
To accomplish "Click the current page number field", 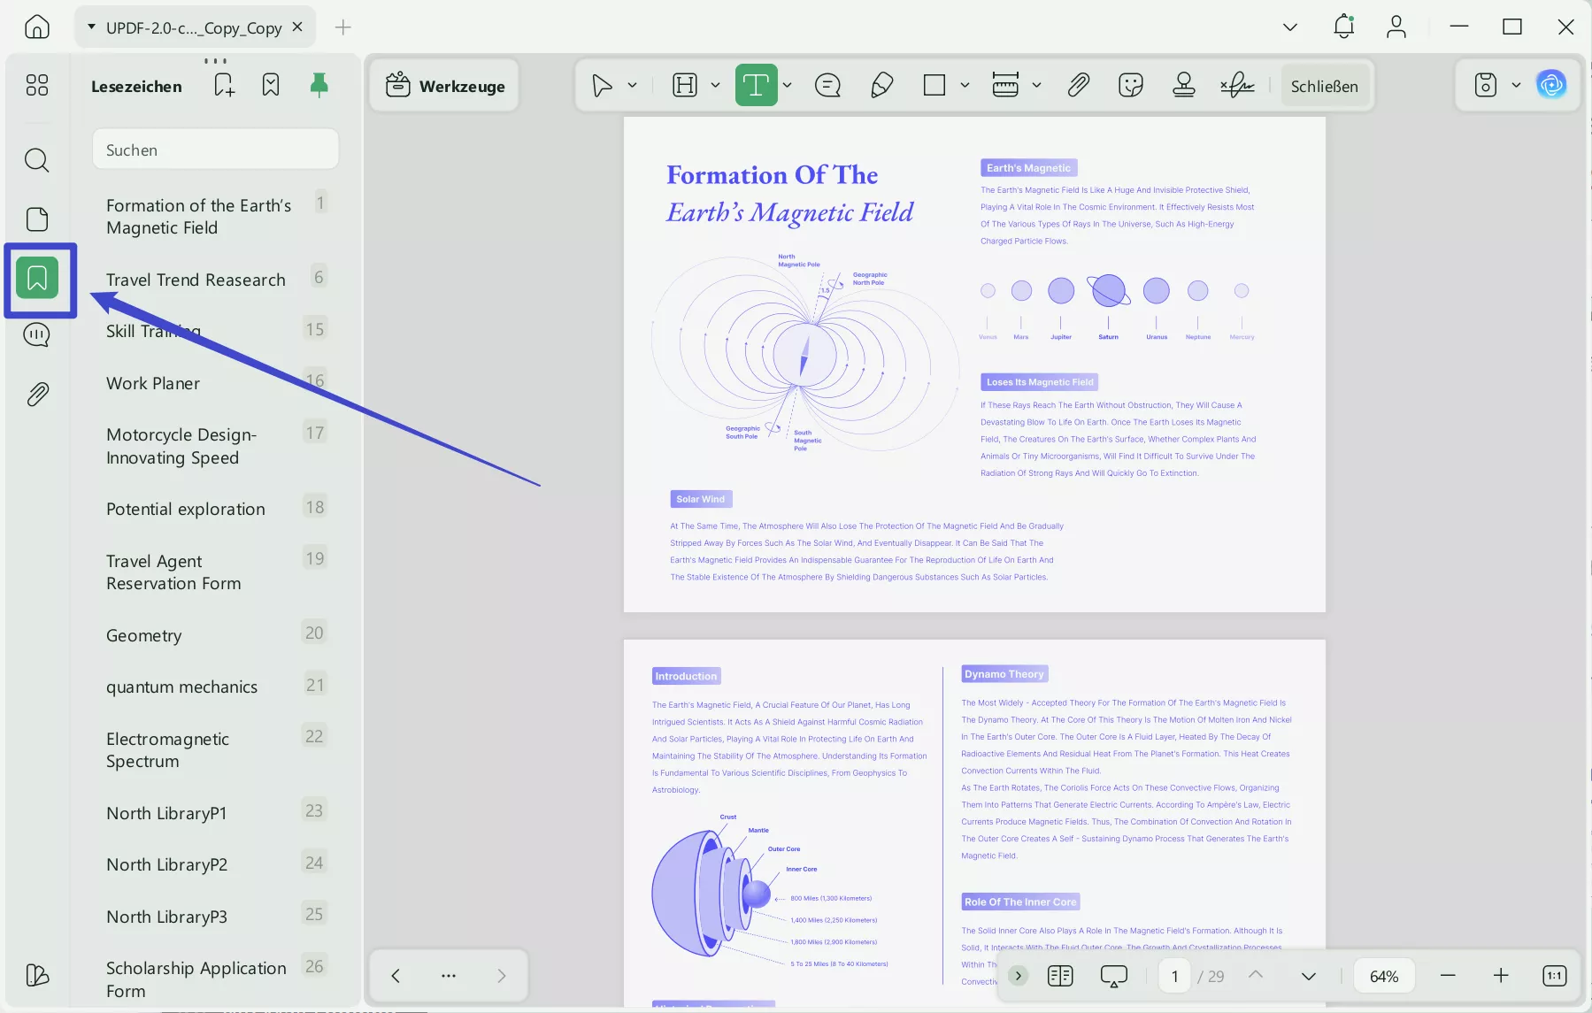I will 1174,976.
